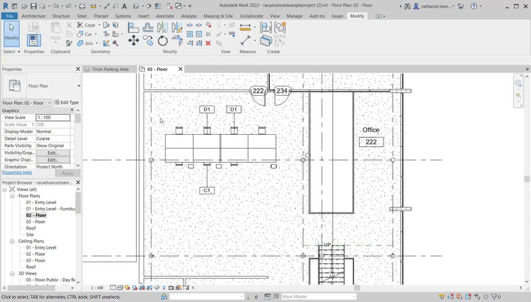Open the Collaborate ribbon tab
Screen dimensions: 531x302
tap(251, 16)
